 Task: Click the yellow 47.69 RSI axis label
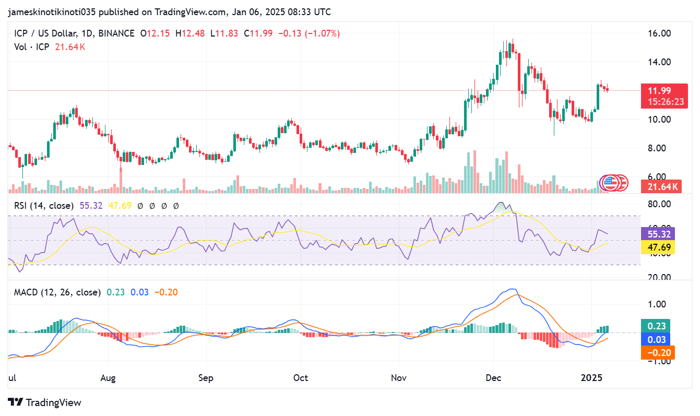click(658, 247)
